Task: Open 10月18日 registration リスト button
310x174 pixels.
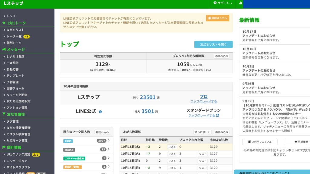Action: [172, 147]
